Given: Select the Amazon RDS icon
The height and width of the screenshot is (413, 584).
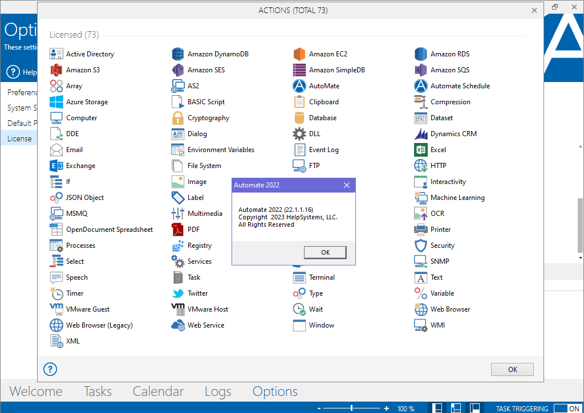Looking at the screenshot, I should 420,54.
